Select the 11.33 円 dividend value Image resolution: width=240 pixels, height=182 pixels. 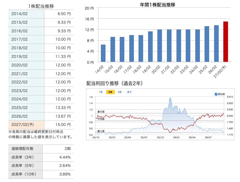pyautogui.click(x=63, y=57)
